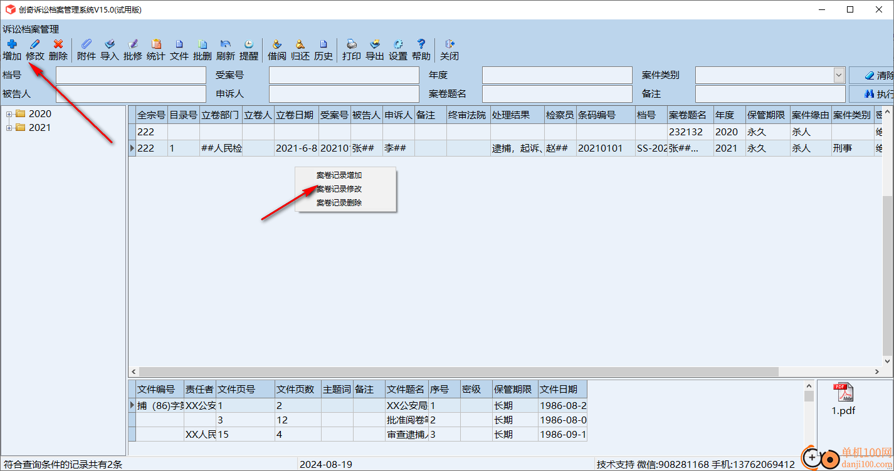Focus the 受案号 input field

click(344, 75)
